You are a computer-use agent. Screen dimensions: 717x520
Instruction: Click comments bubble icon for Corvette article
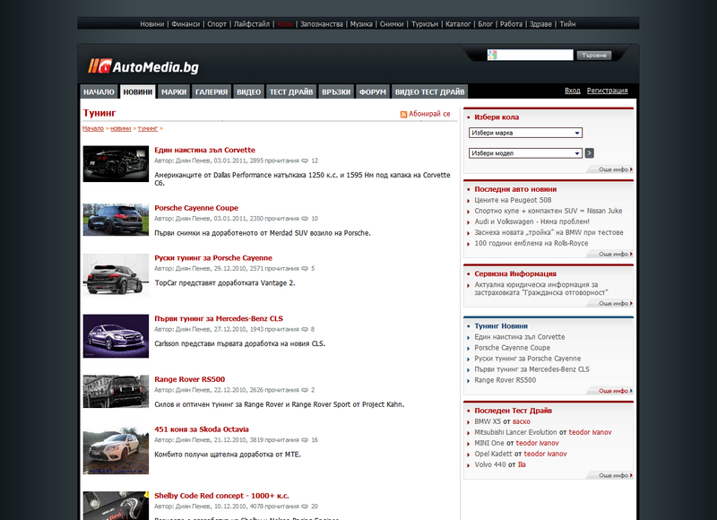coord(305,161)
